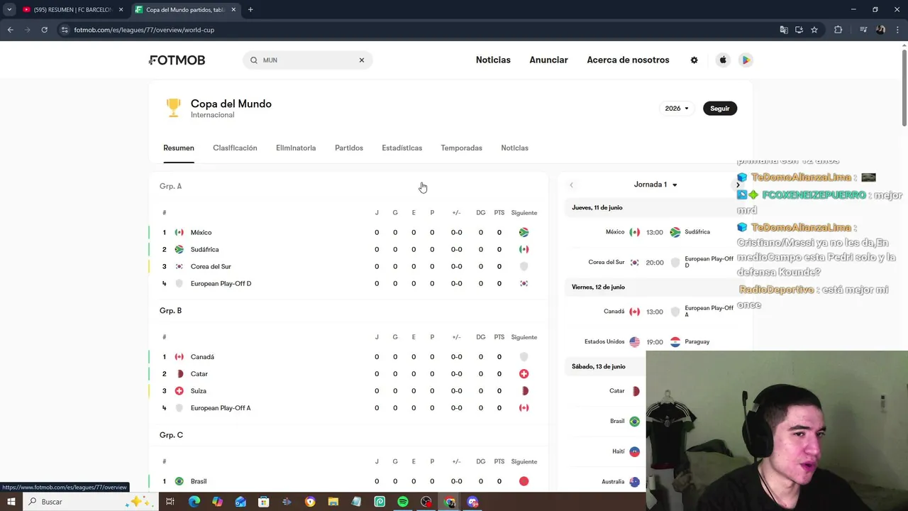The width and height of the screenshot is (908, 511).
Task: Bookmark this page with star icon
Action: (x=814, y=30)
